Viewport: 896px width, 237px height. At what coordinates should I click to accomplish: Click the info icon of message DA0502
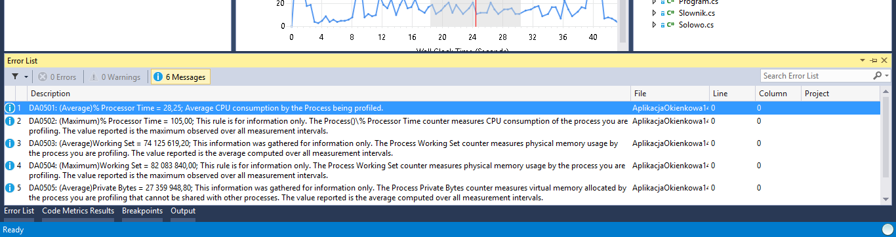[x=10, y=121]
